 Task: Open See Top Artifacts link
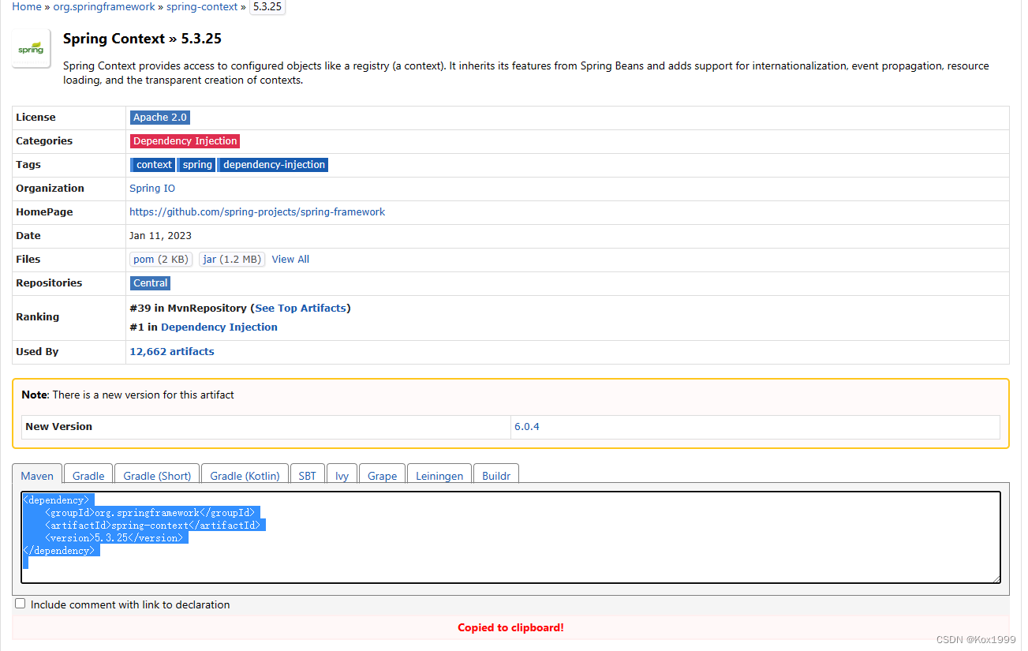[301, 309]
